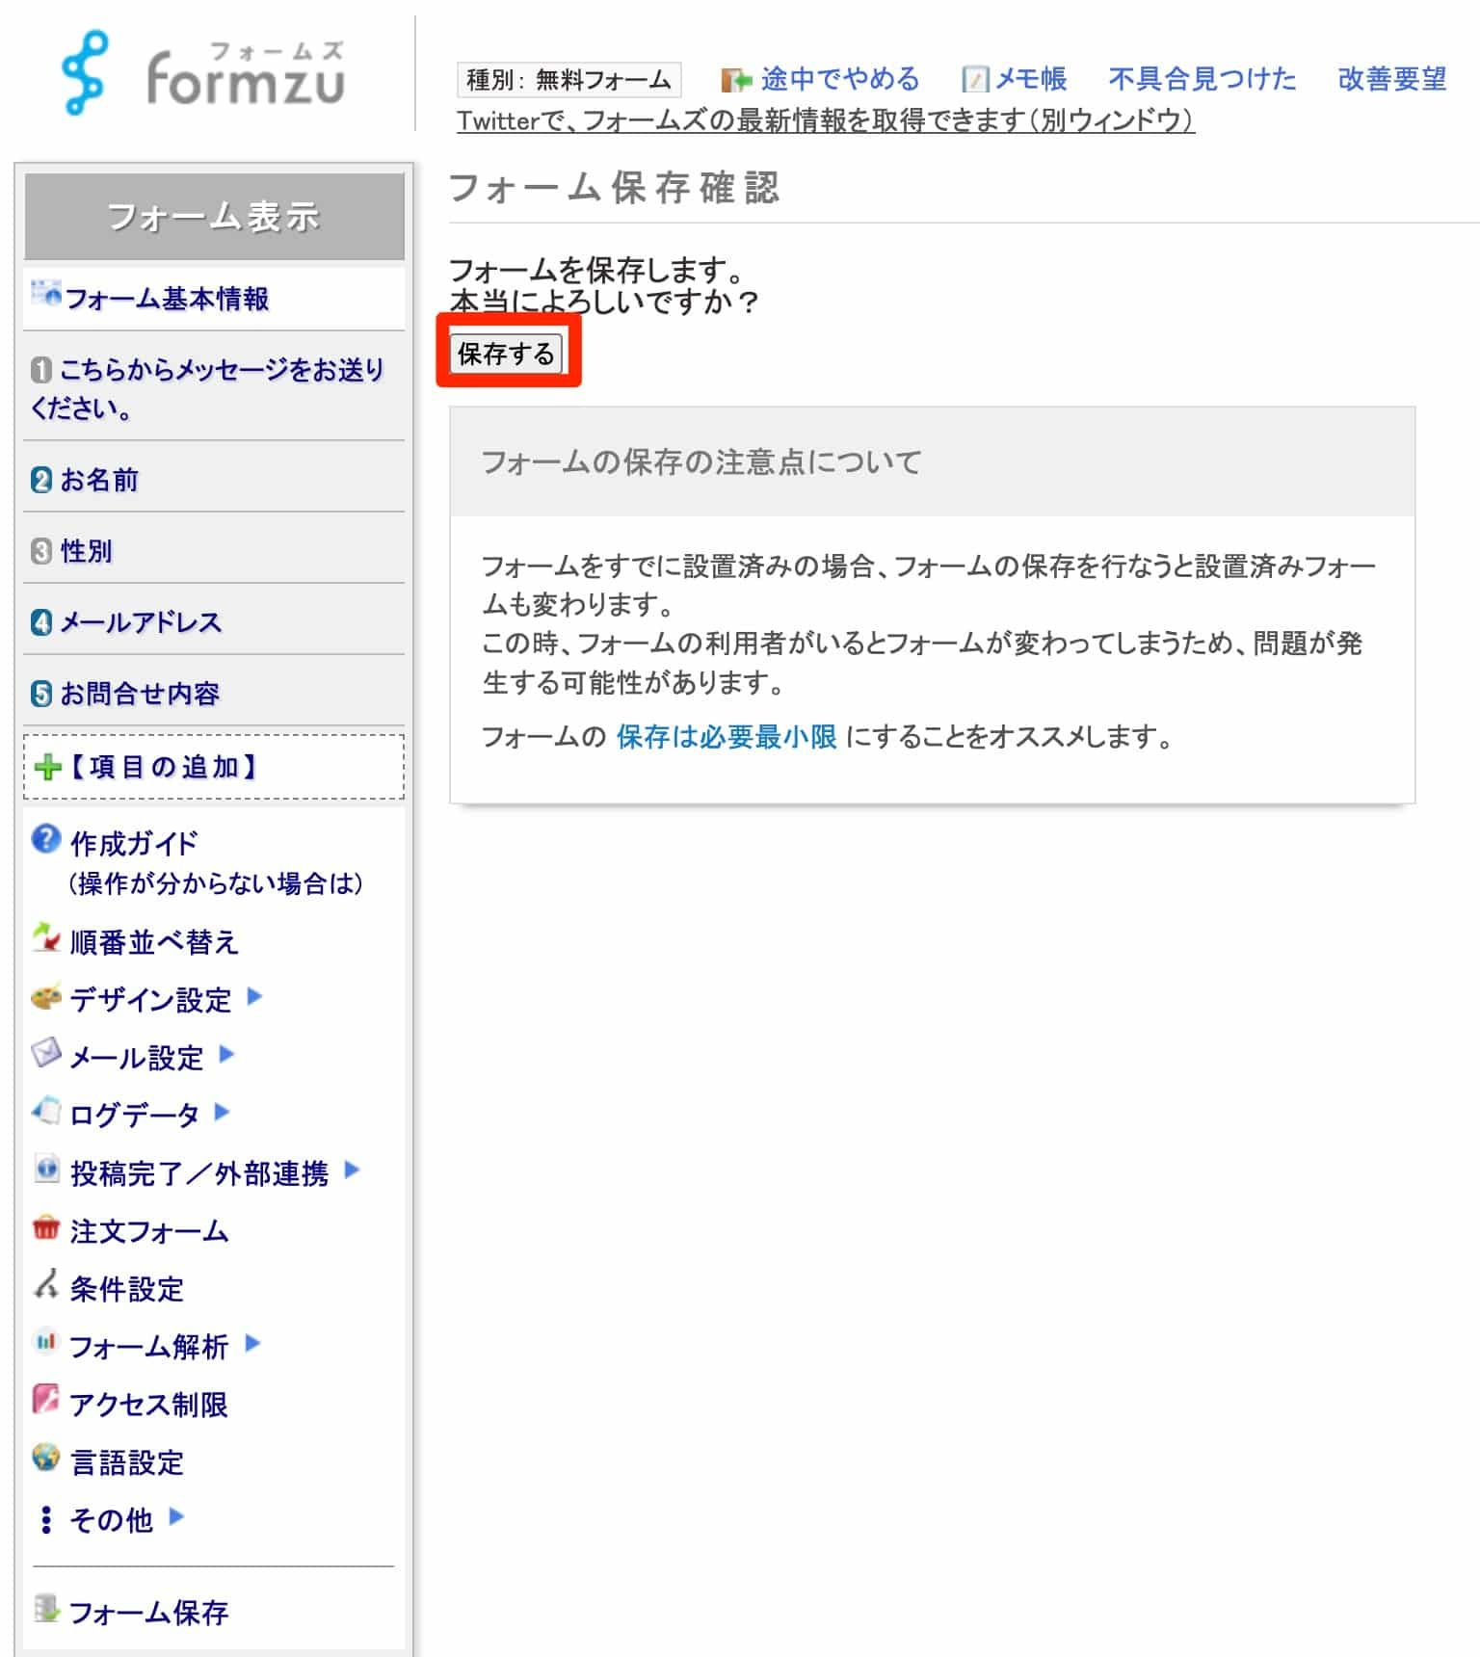1480x1657 pixels.
Task: Click the フォーム基本情報 icon
Action: tap(45, 293)
